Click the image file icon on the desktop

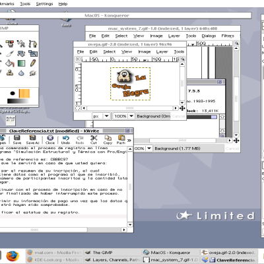[11, 121]
